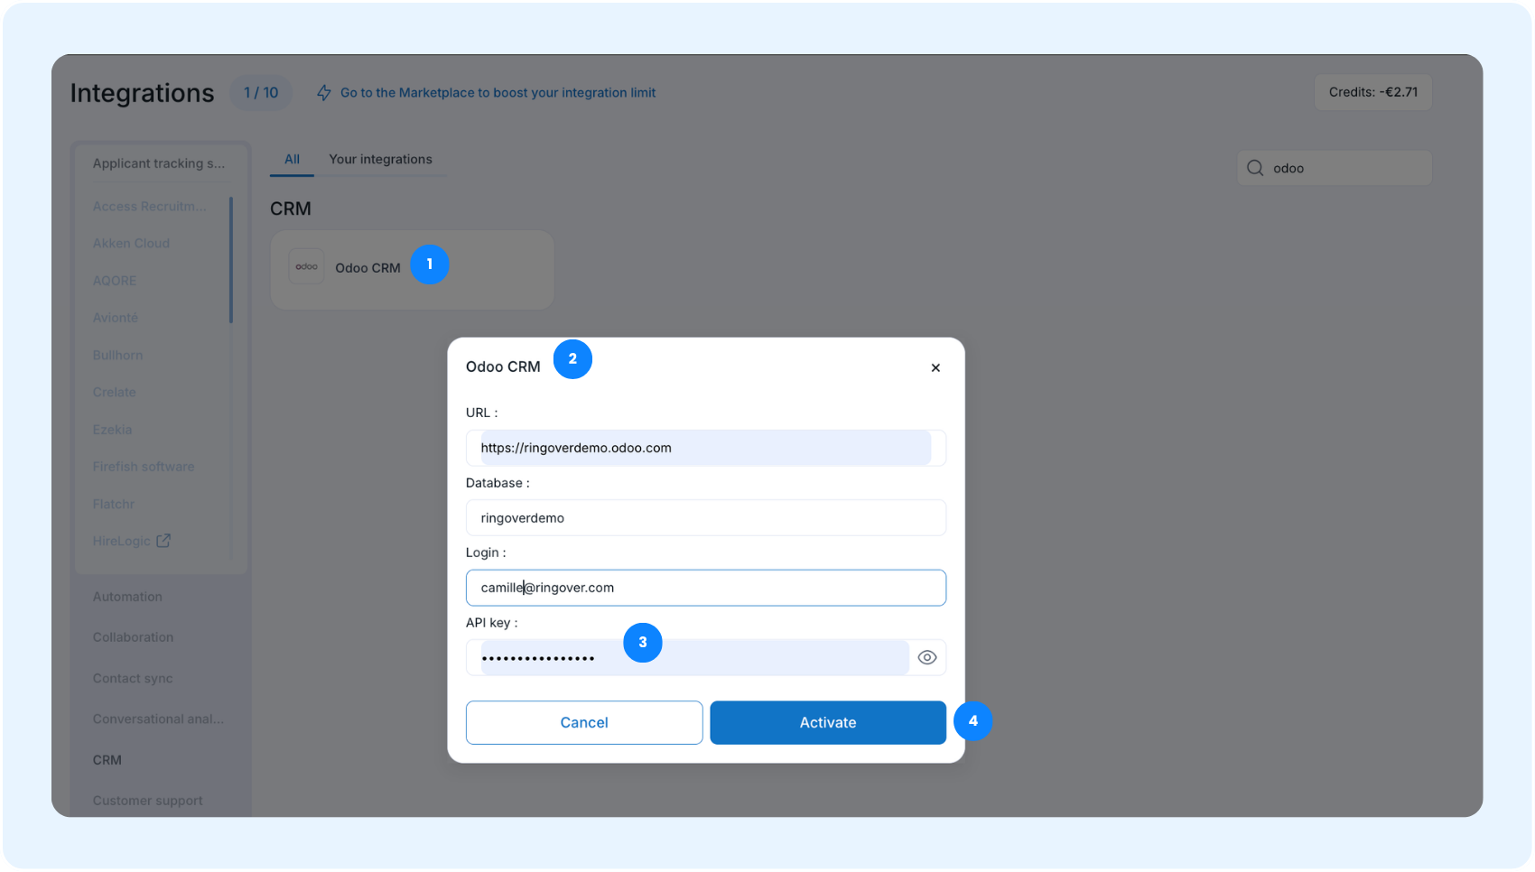
Task: Switch to Your integrations tab
Action: click(380, 159)
